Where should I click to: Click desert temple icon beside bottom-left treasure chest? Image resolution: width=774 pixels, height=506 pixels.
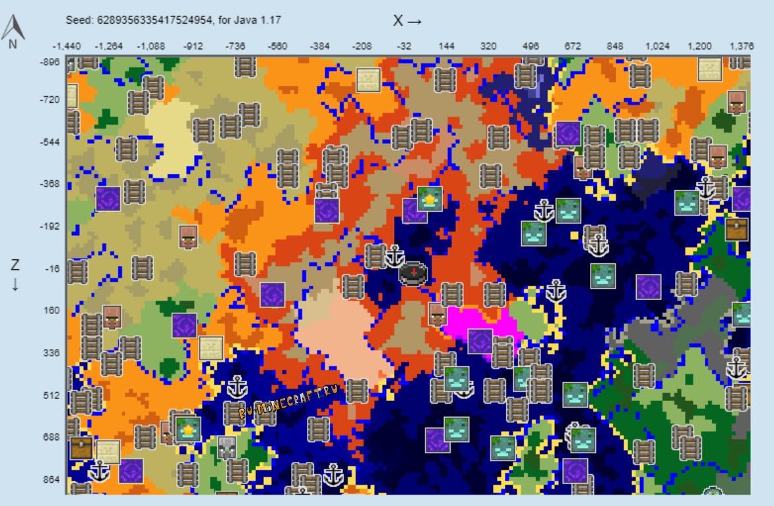[108, 452]
